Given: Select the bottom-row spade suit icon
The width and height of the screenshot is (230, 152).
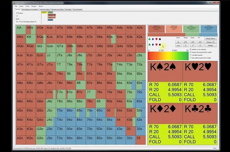Looking at the screenshot, I should coord(160,45).
